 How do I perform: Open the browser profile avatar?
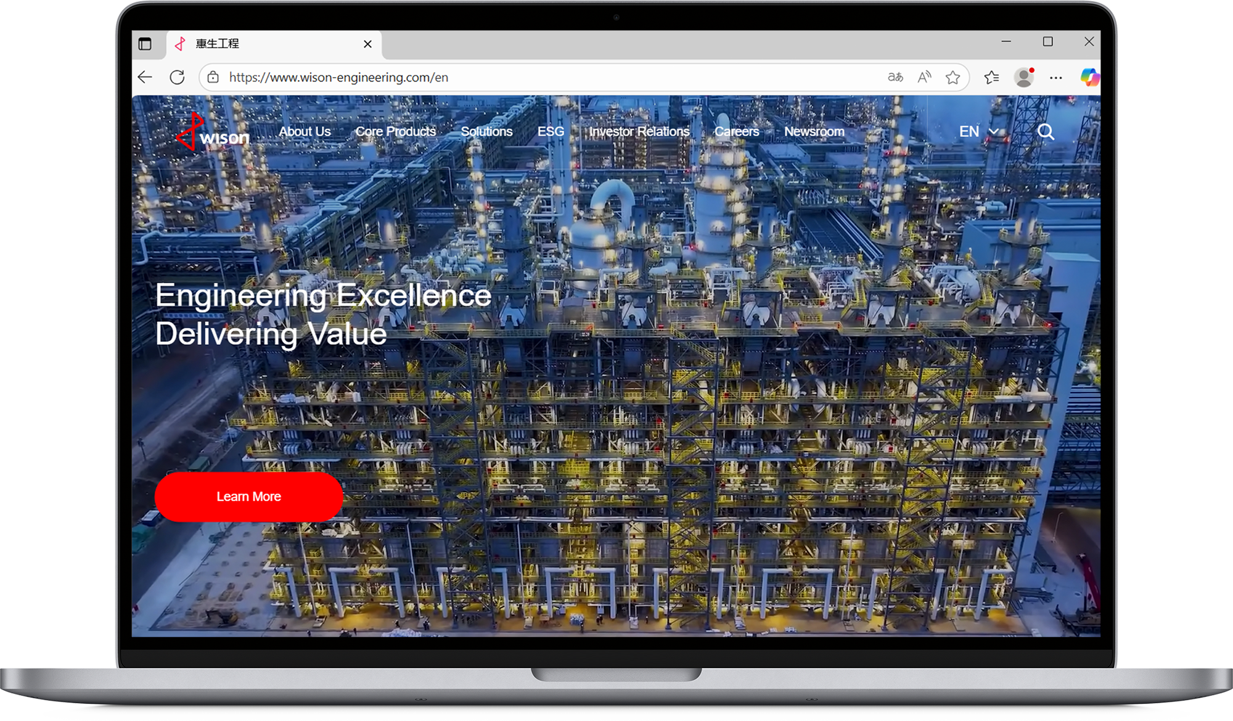click(1023, 77)
